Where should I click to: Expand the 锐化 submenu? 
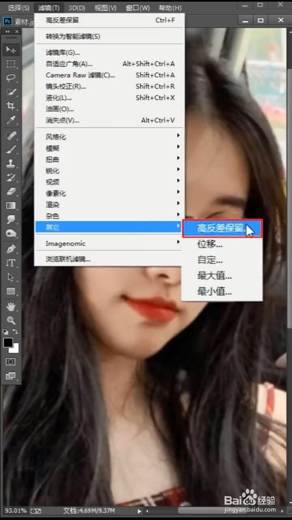click(x=109, y=171)
